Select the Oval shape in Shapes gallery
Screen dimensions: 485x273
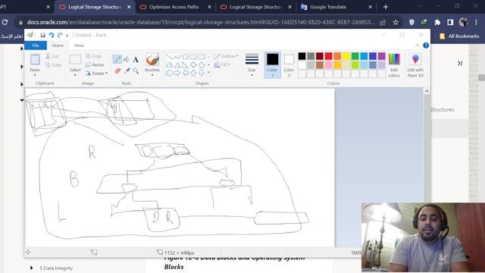pos(185,57)
